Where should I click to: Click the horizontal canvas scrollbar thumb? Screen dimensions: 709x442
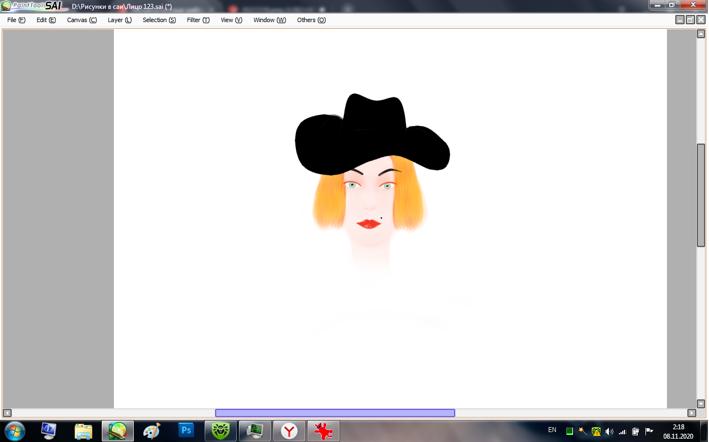(x=335, y=413)
